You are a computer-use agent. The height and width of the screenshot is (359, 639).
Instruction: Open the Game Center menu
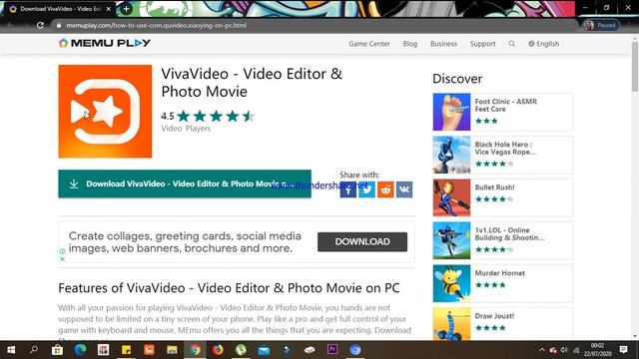point(368,44)
